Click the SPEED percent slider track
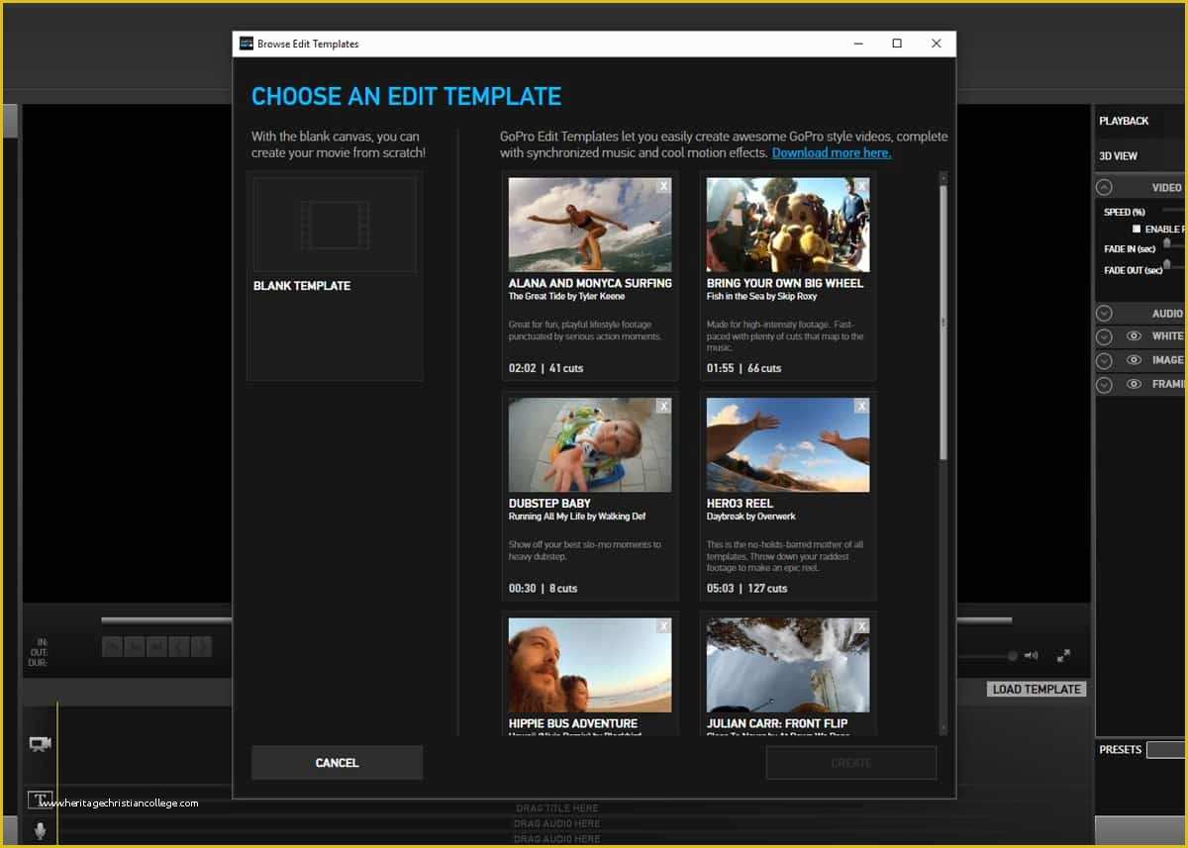The width and height of the screenshot is (1188, 848). [1174, 210]
